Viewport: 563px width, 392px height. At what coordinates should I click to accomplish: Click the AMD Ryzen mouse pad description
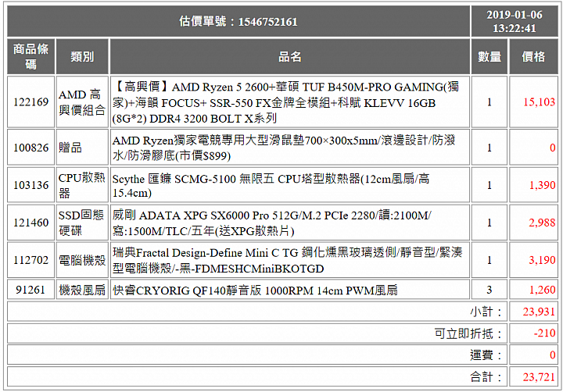point(290,148)
